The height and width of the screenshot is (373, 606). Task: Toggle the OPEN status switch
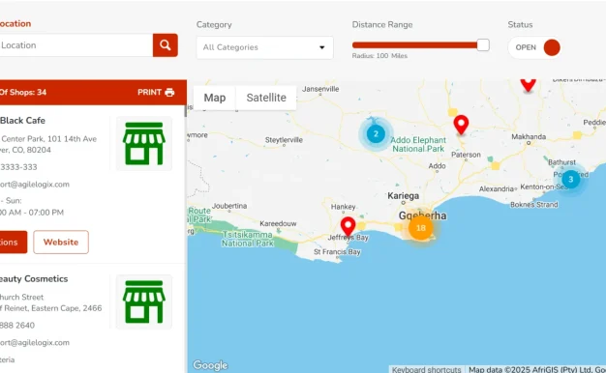click(x=534, y=47)
